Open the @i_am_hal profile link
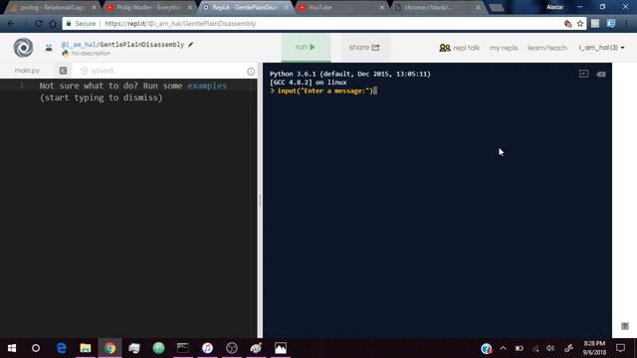 tap(79, 45)
